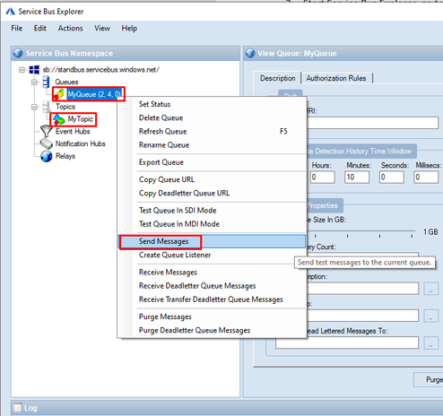Click the URI text field
Image resolution: width=443 pixels, height=416 pixels.
(x=372, y=123)
